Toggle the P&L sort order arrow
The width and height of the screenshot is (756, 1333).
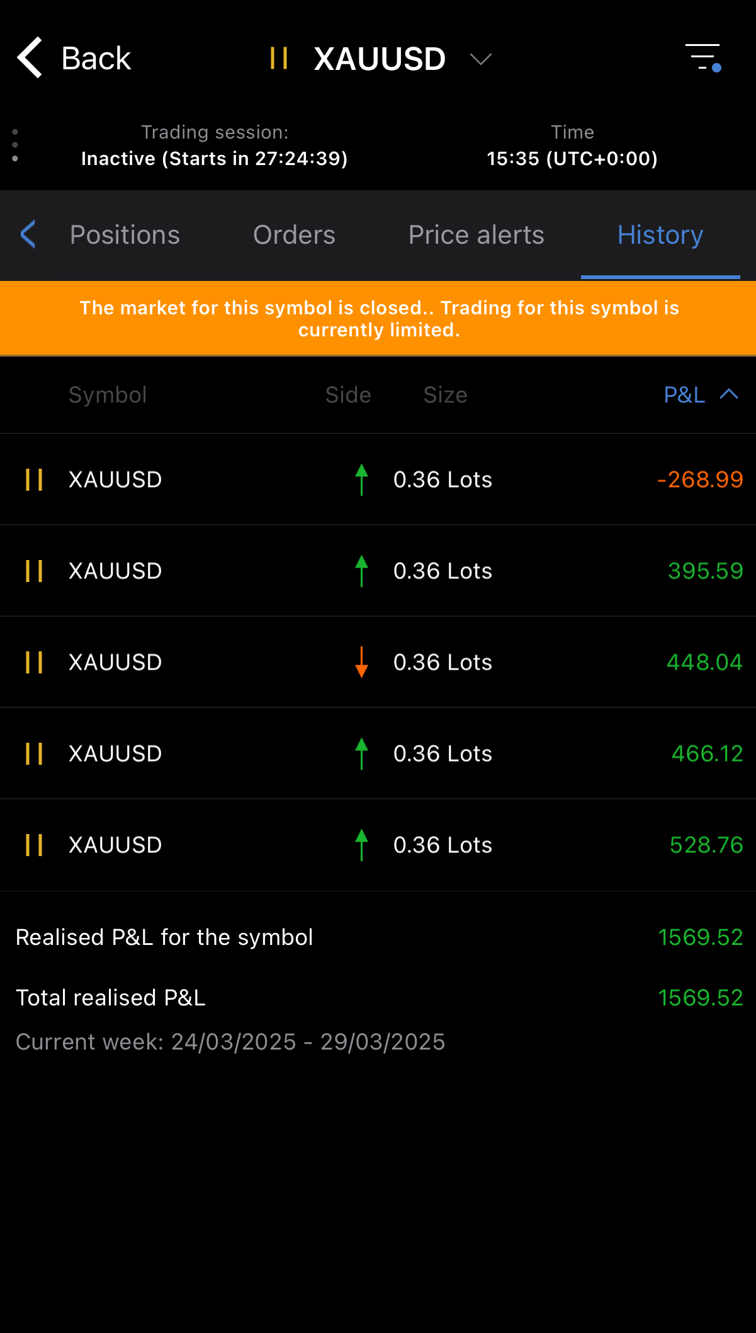click(729, 394)
